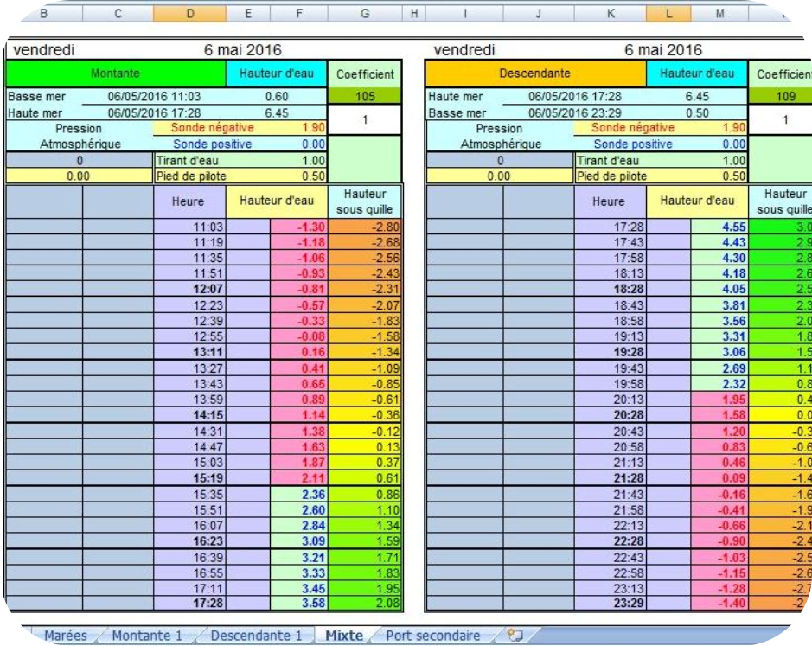Screen dimensions: 812x646
Task: Select the Descendante 1 sheet tab
Action: [x=256, y=636]
